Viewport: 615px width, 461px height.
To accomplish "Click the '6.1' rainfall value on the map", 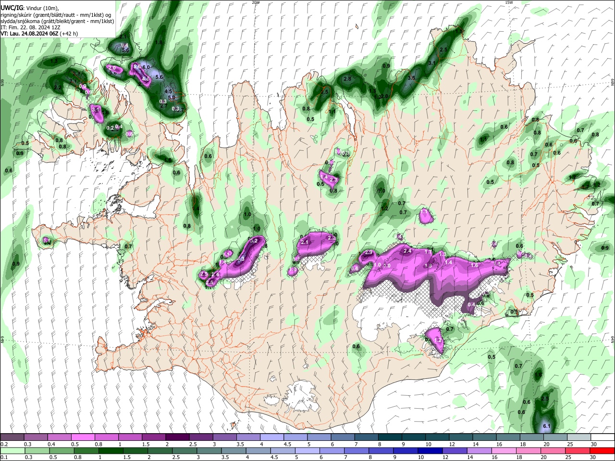I will (546, 426).
